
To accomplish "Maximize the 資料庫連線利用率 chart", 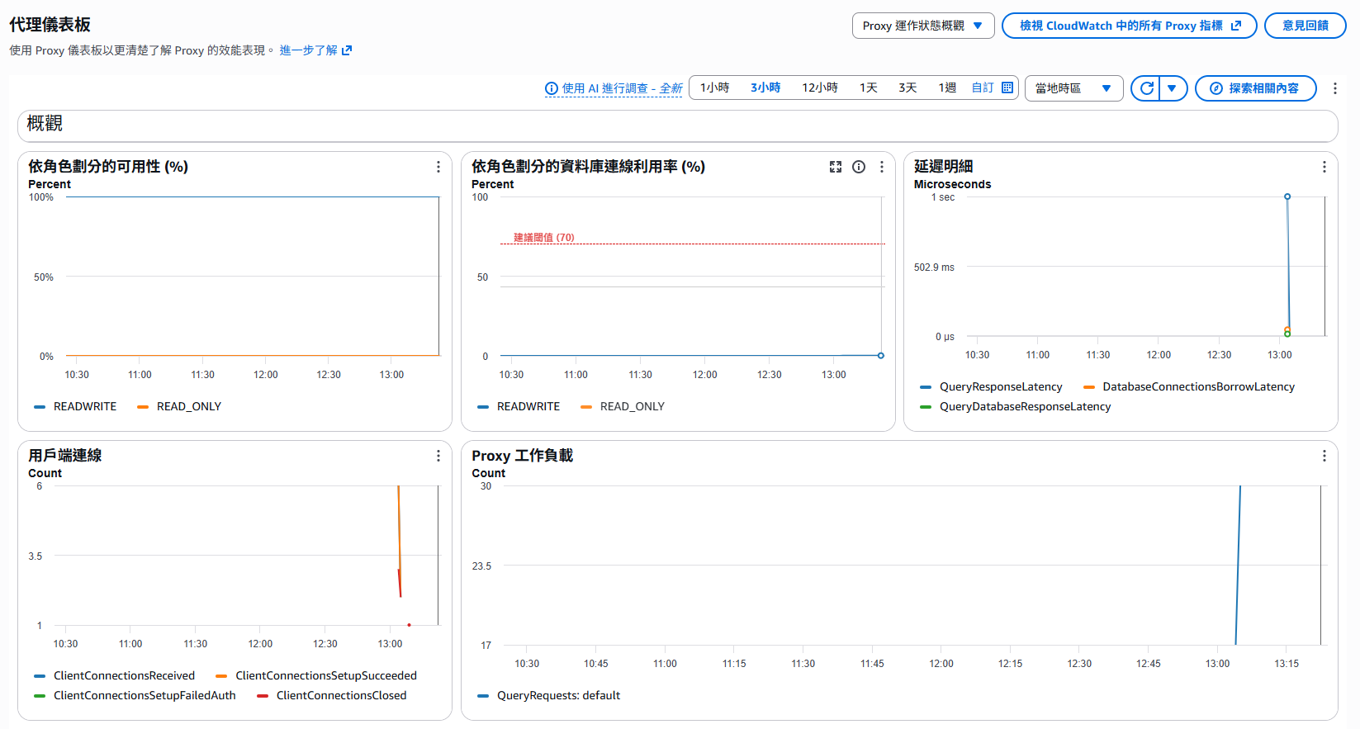I will [836, 167].
